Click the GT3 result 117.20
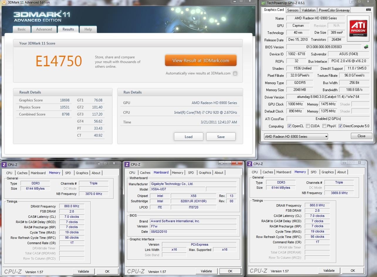Viewport: 377px width, 277px height. (97, 114)
